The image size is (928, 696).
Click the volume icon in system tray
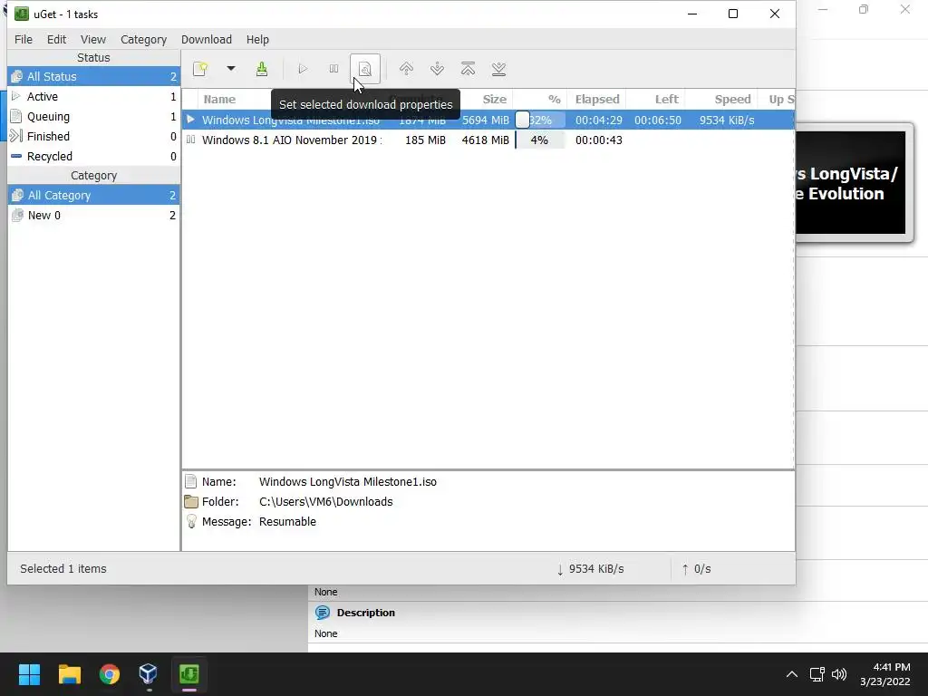point(839,674)
